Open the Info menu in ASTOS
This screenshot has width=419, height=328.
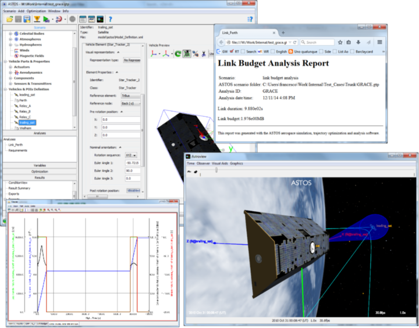(66, 11)
